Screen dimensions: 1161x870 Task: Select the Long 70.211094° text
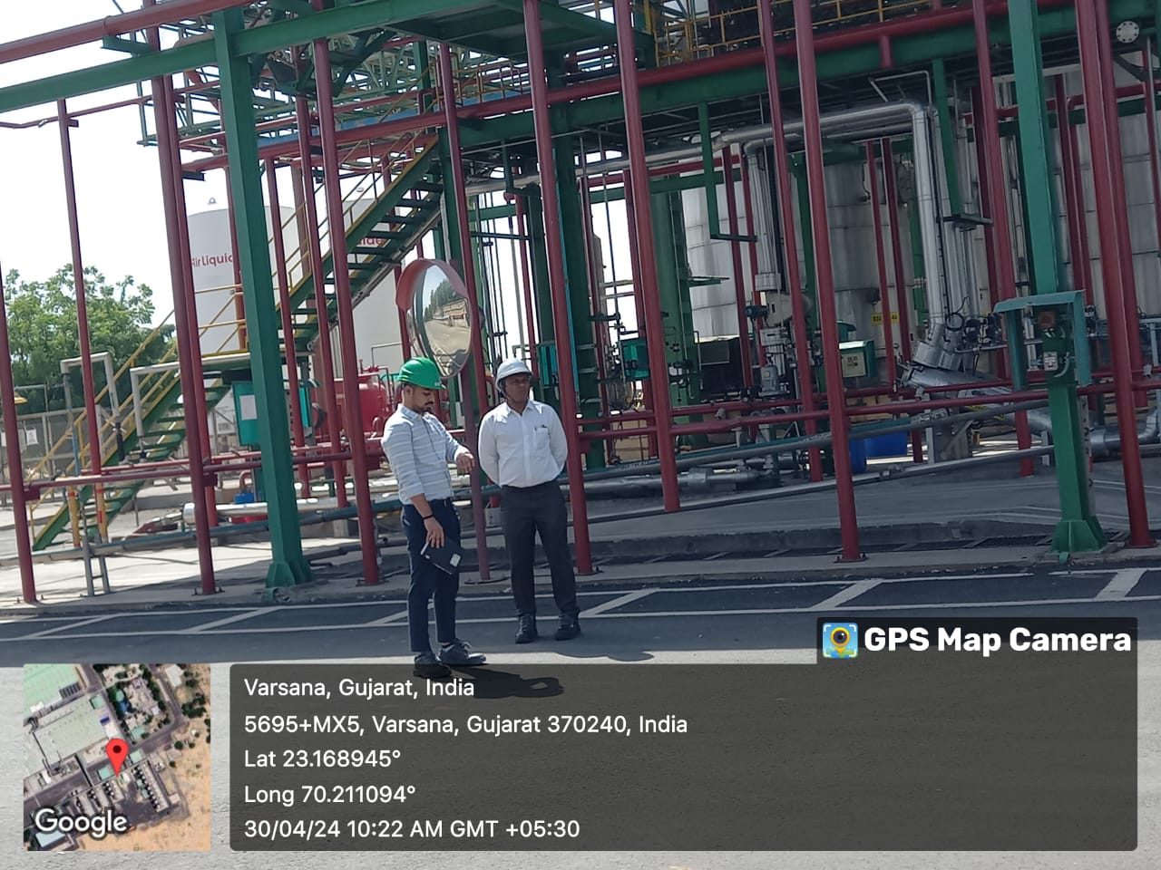tap(329, 795)
